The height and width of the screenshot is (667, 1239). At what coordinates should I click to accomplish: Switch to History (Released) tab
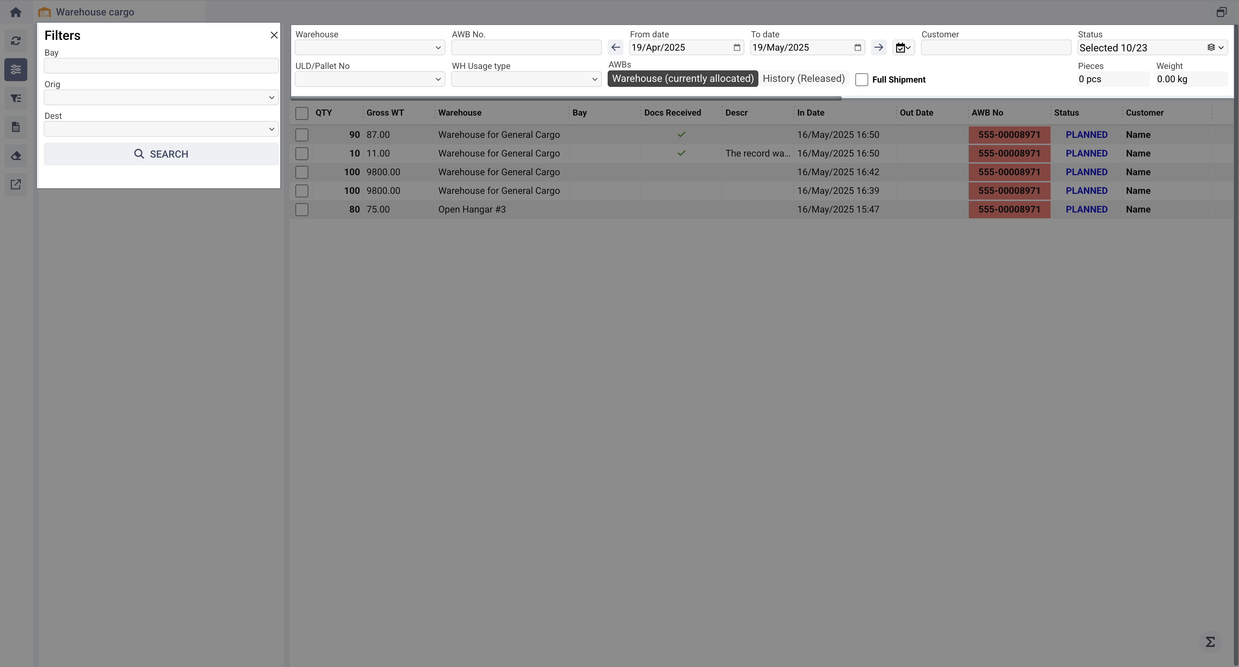tap(803, 79)
